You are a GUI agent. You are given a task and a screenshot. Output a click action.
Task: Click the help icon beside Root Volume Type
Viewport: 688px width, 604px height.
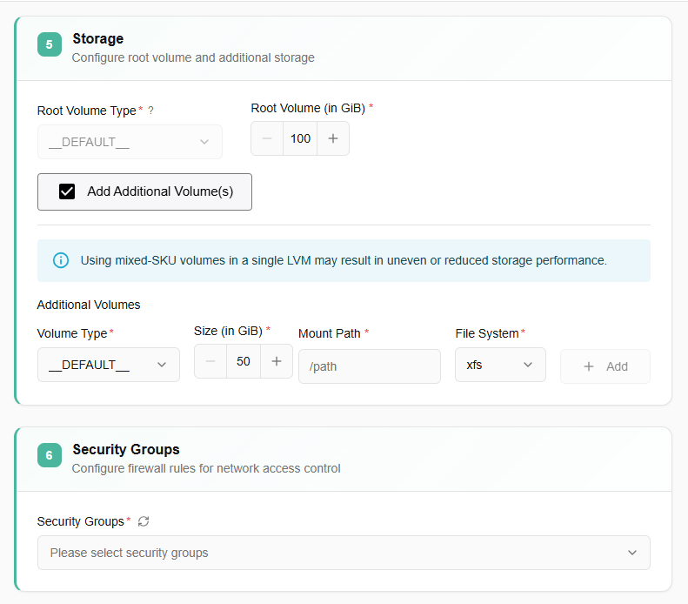pyautogui.click(x=150, y=111)
